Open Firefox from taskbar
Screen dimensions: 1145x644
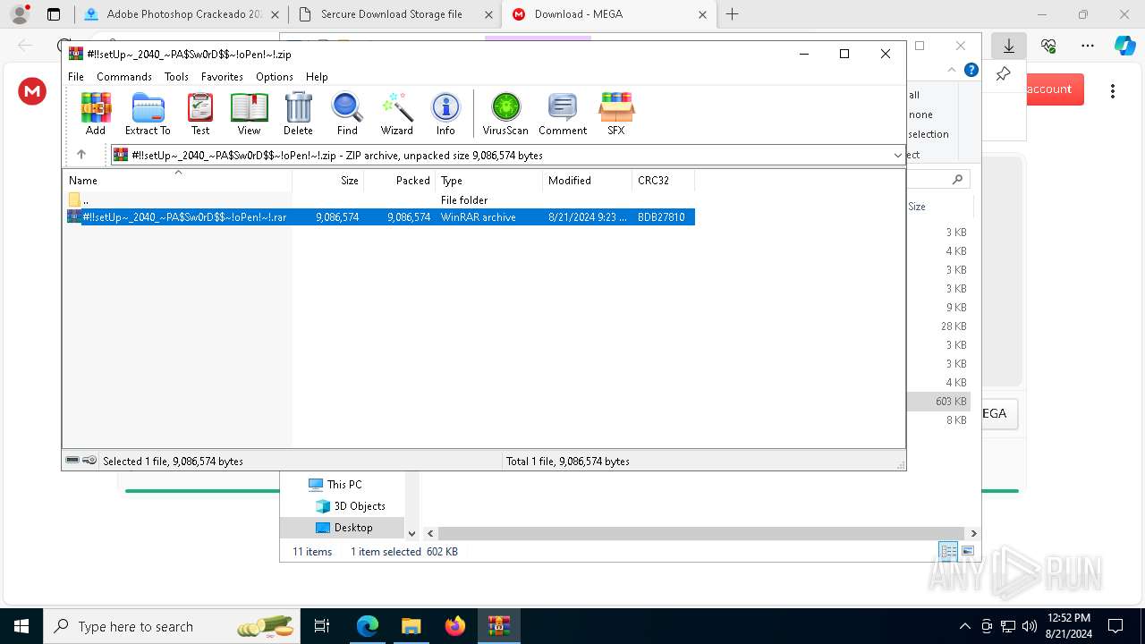click(x=455, y=626)
